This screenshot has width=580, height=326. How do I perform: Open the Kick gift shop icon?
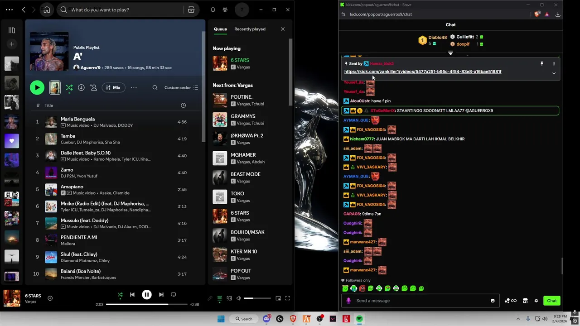[x=525, y=301]
